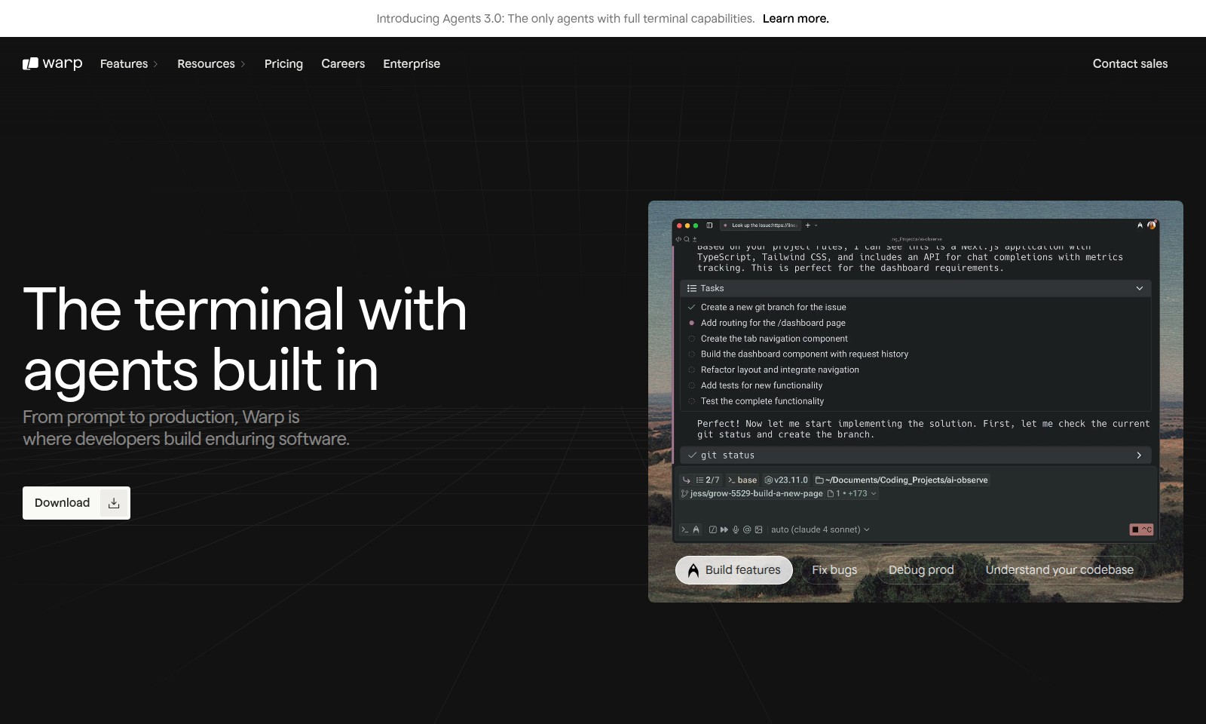Click the slash command icon in input bar
Viewport: 1206px width, 724px height.
712,529
